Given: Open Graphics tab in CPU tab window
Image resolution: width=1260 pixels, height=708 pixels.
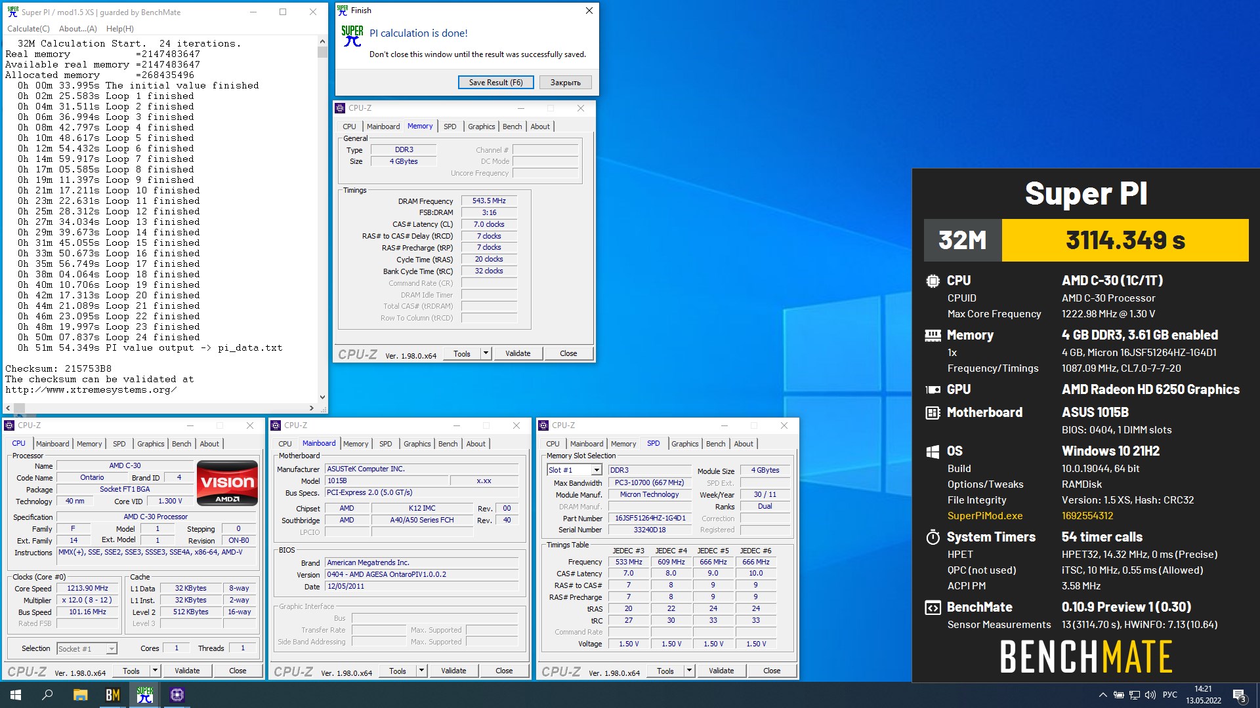Looking at the screenshot, I should pyautogui.click(x=150, y=444).
